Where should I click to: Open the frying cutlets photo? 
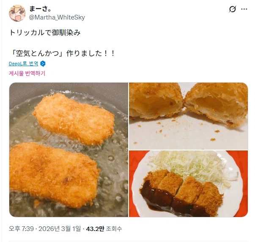69,150
